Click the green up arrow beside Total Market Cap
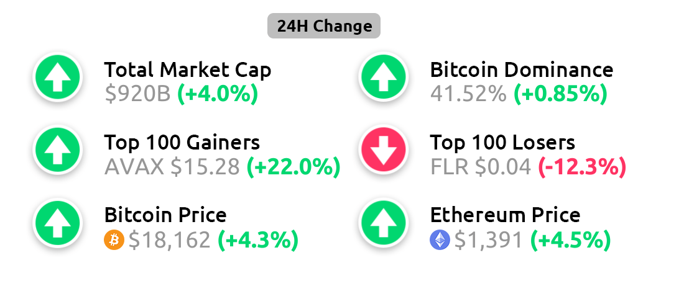684x286 pixels. (x=58, y=76)
